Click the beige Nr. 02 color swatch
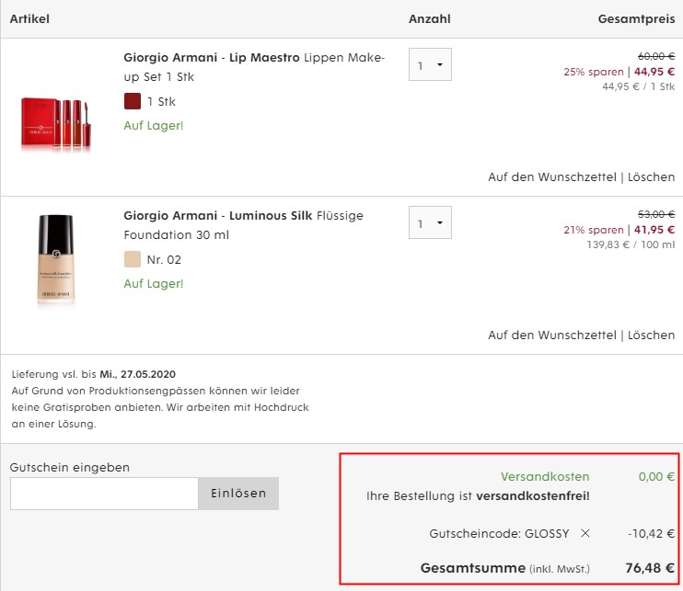Screen dimensions: 683x591 [x=133, y=259]
